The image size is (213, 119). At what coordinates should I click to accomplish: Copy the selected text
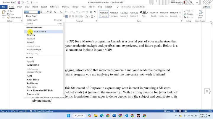(11, 14)
